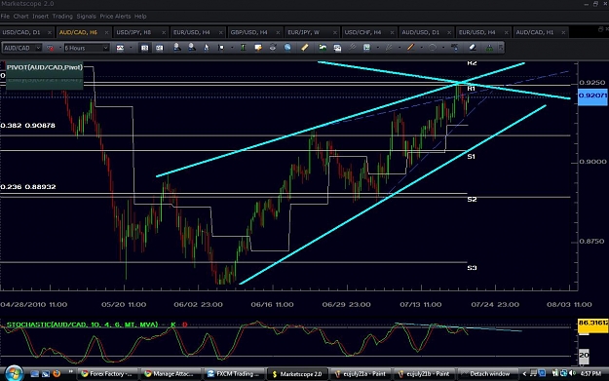Click the 0.9000 price axis label
609x381 pixels.
(x=591, y=162)
